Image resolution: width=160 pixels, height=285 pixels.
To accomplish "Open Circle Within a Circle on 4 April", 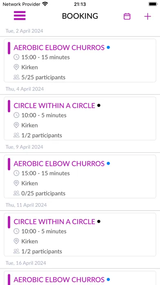I will [80, 118].
